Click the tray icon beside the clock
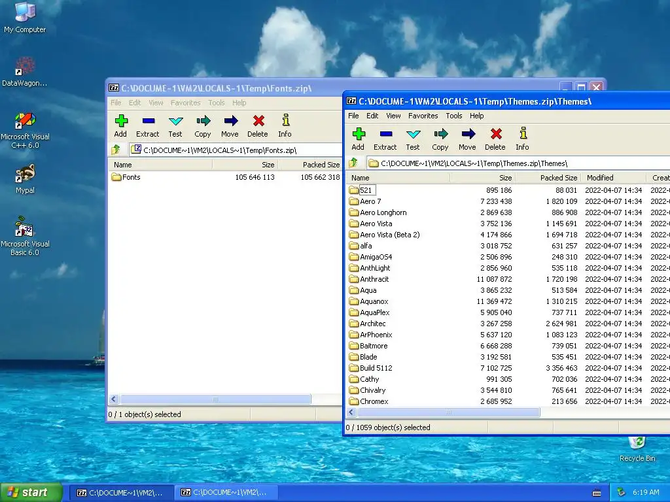Image resolution: width=670 pixels, height=502 pixels. click(622, 492)
